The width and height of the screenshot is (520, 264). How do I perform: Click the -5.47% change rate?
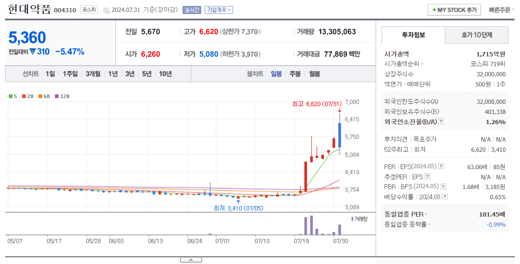coord(70,52)
